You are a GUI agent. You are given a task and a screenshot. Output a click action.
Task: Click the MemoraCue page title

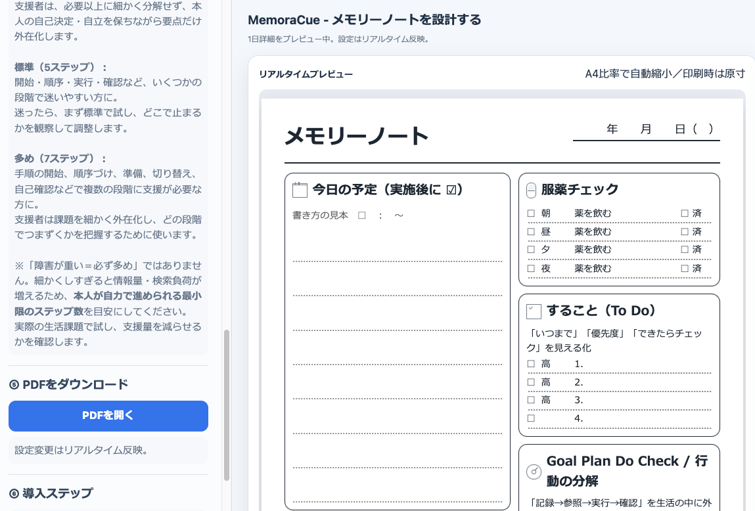[365, 20]
